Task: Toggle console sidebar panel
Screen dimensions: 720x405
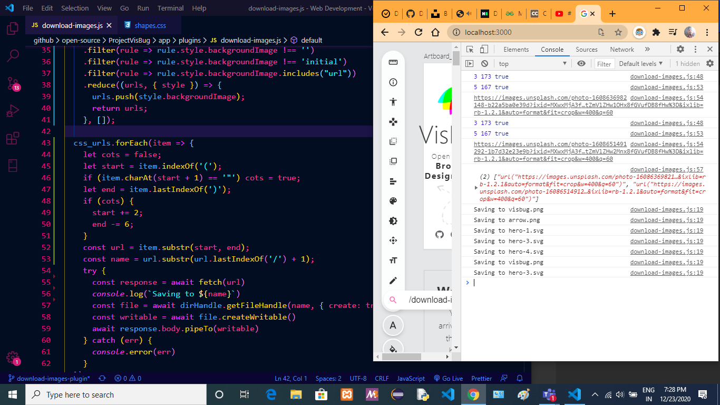Action: tap(470, 63)
